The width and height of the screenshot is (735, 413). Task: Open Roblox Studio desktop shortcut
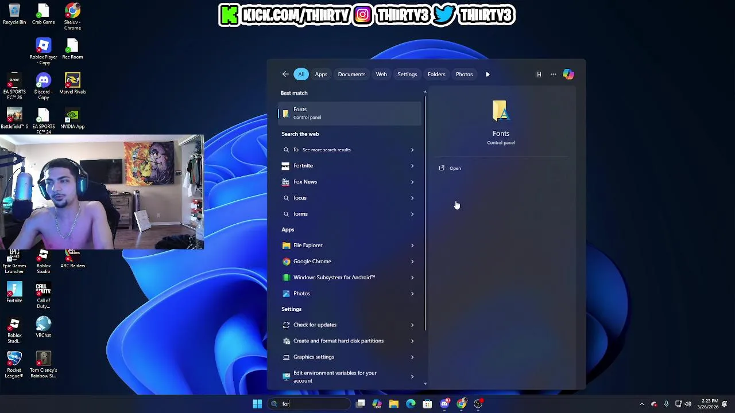pos(44,262)
